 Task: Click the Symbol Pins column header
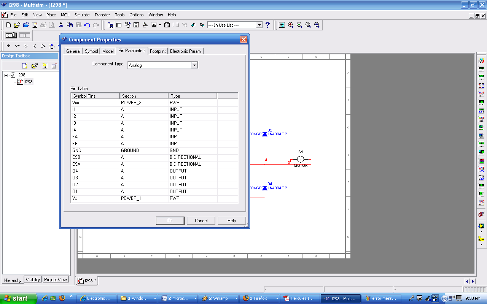(95, 96)
